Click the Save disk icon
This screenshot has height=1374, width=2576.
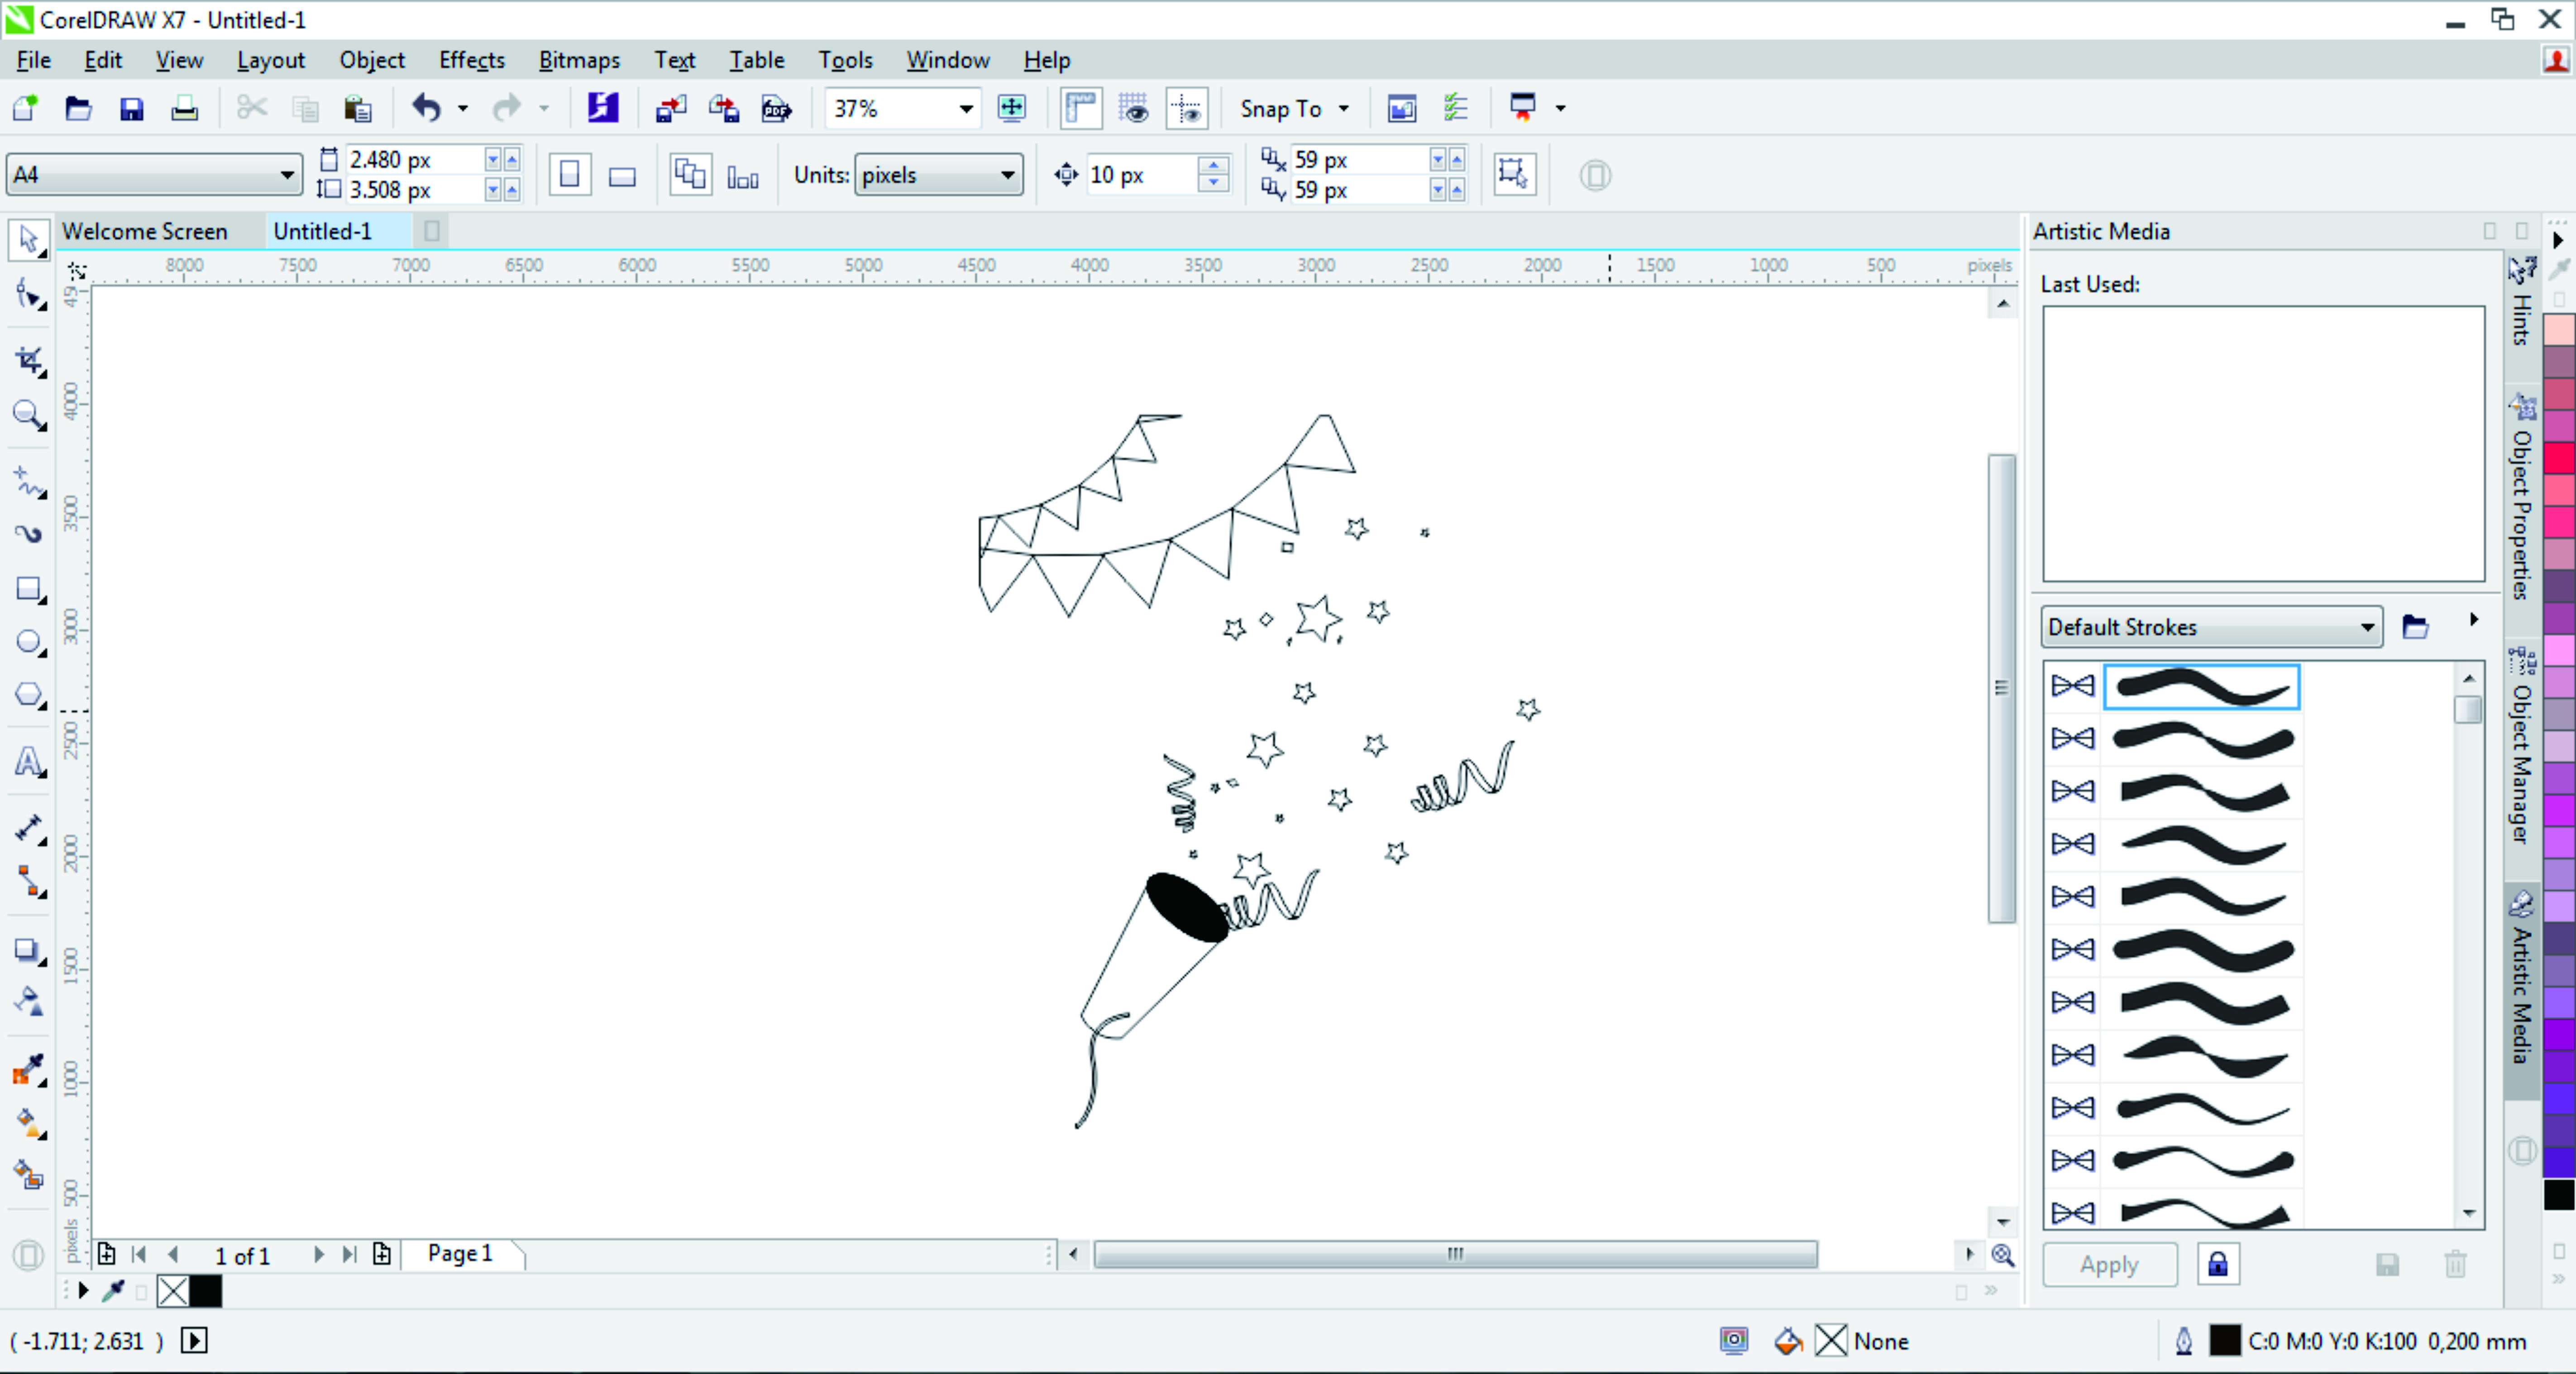[x=131, y=108]
